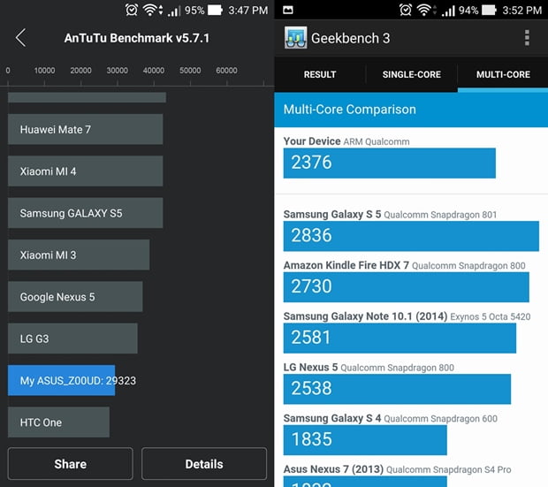
Task: Tap LG Nexus 5 score 2538
Action: pyautogui.click(x=397, y=389)
